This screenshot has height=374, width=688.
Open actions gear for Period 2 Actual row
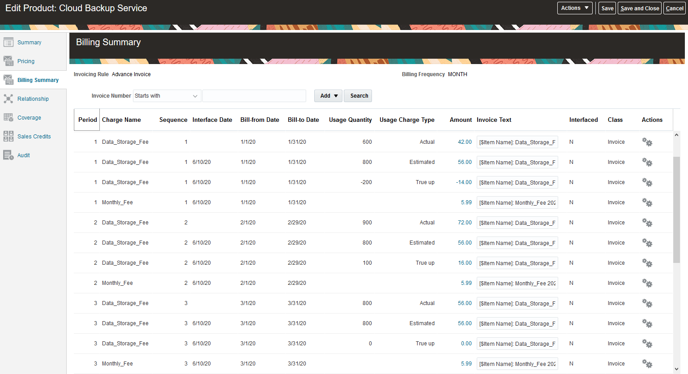point(647,223)
